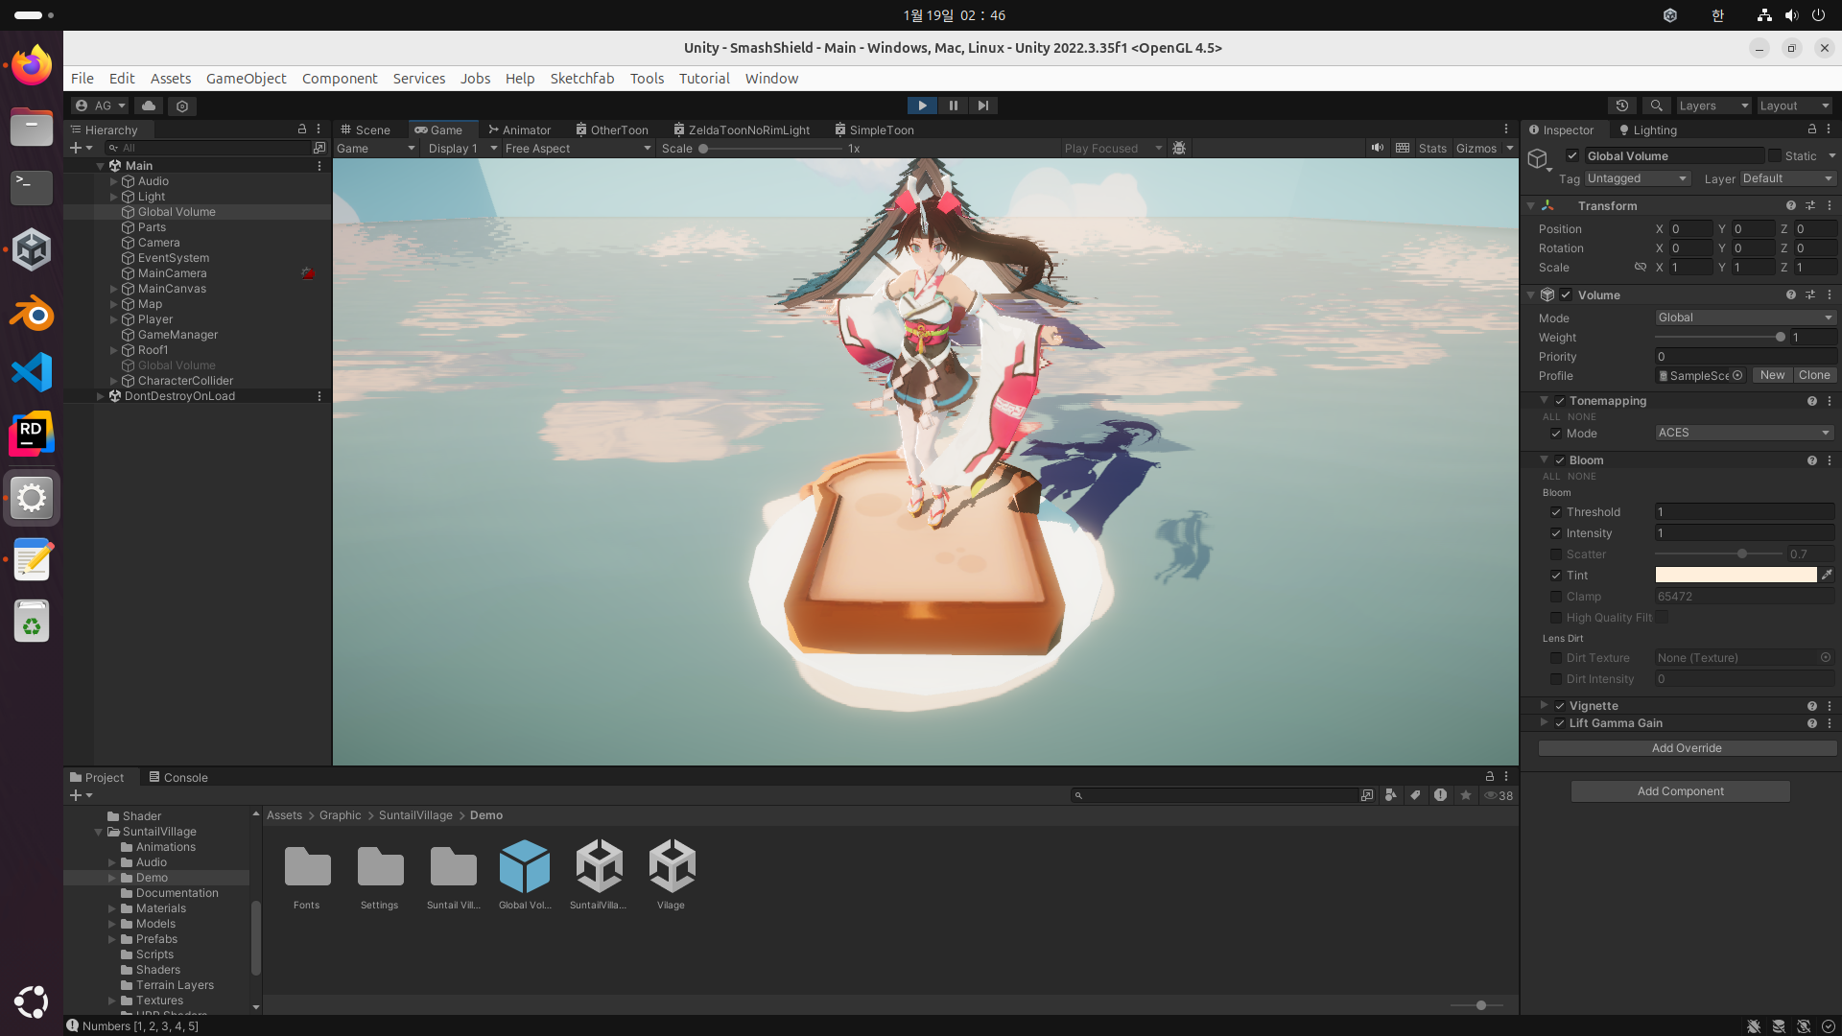Click the Bloom Tint color swatch
Viewport: 1842px width, 1036px height.
coord(1736,575)
